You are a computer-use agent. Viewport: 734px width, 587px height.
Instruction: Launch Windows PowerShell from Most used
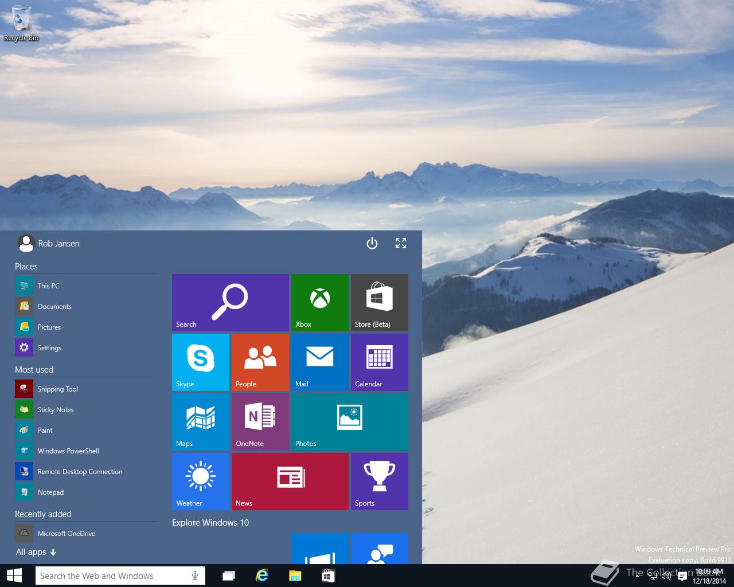point(86,451)
